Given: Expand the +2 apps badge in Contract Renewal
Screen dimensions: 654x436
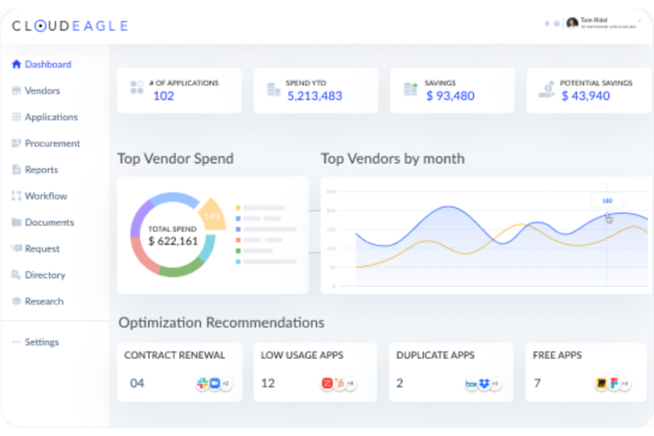Looking at the screenshot, I should point(226,383).
